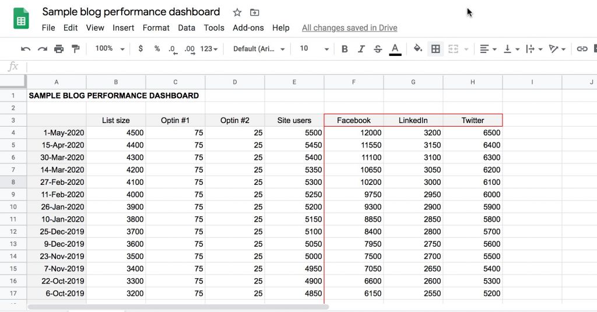Click the print icon
Image resolution: width=597 pixels, height=312 pixels.
coord(59,49)
